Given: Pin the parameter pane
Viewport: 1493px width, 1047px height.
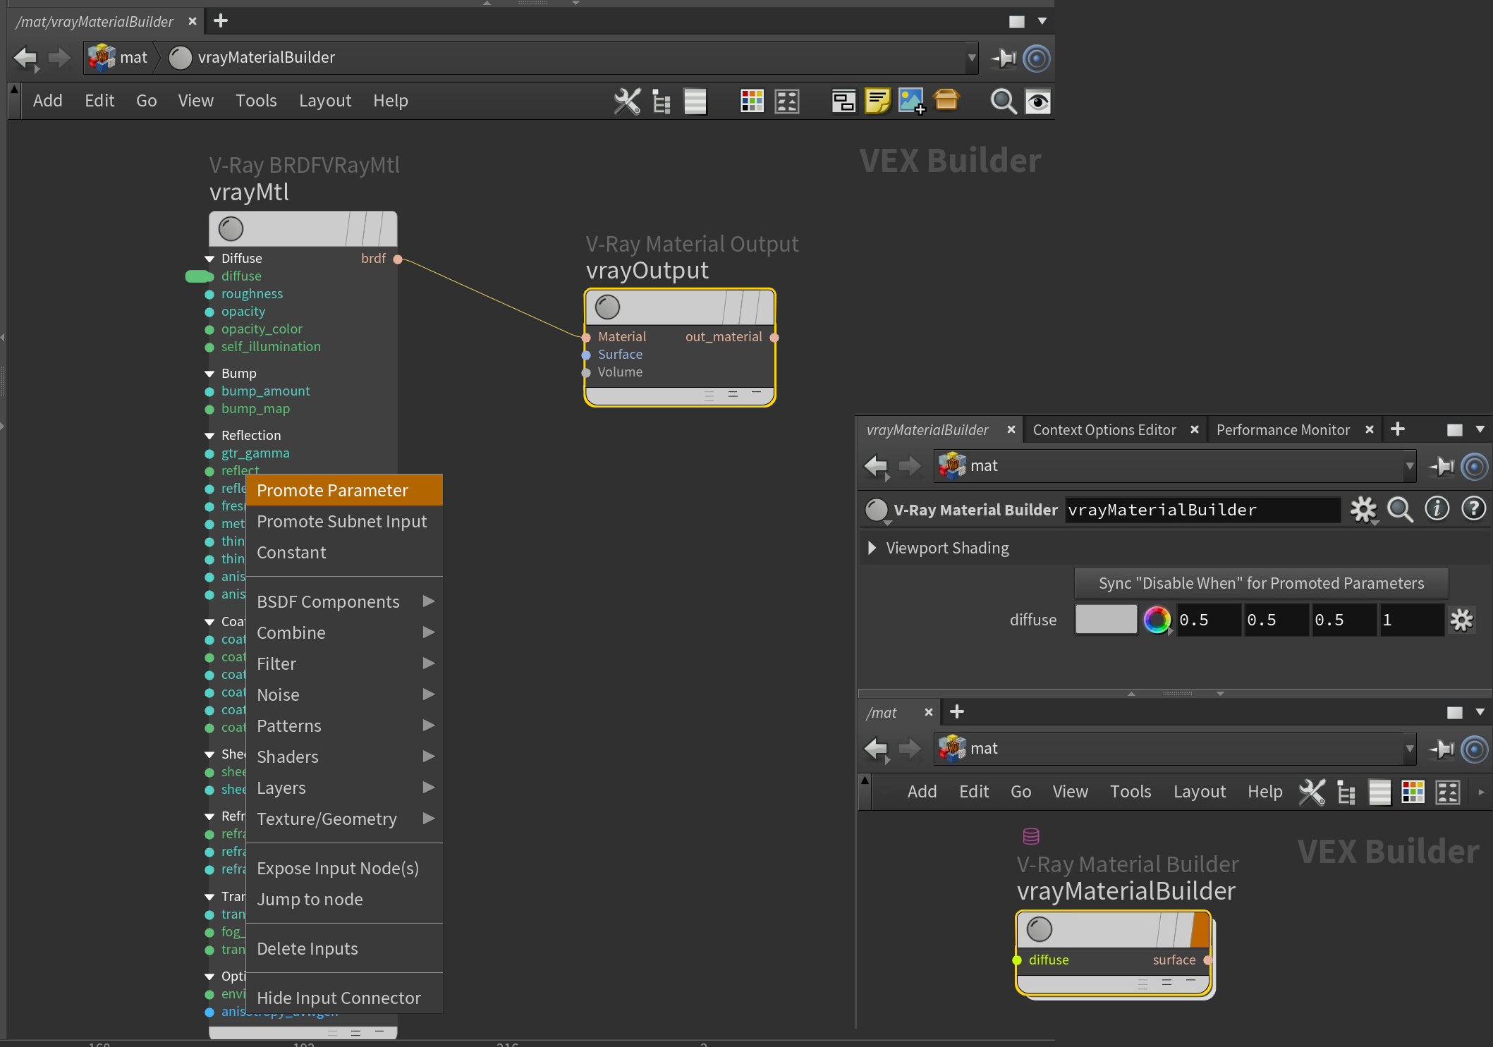Looking at the screenshot, I should click(1441, 466).
